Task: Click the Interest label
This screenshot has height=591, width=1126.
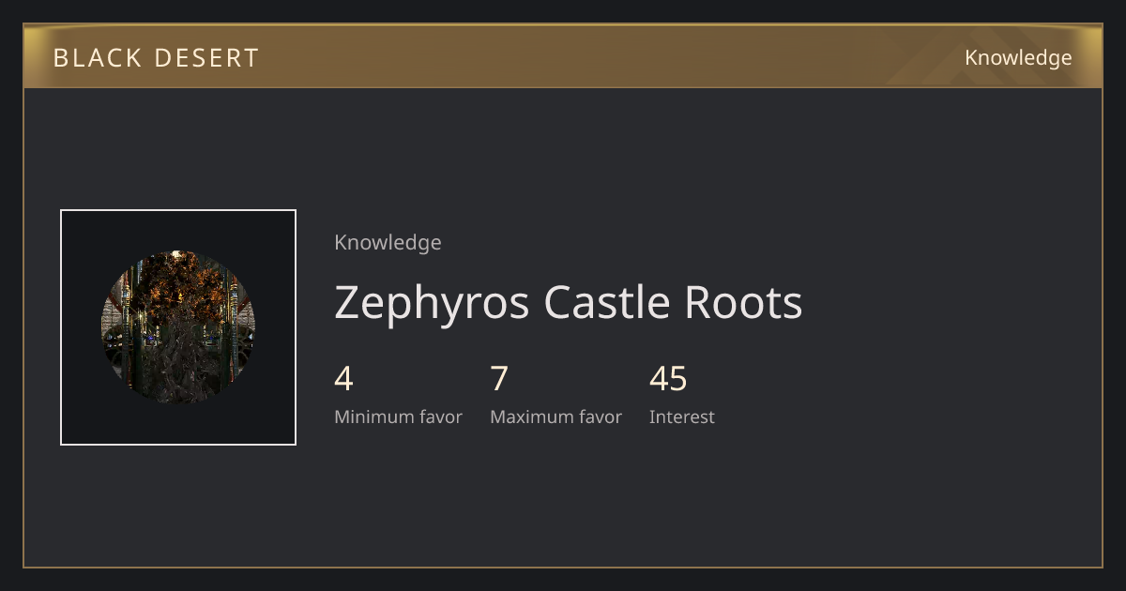Action: click(682, 417)
